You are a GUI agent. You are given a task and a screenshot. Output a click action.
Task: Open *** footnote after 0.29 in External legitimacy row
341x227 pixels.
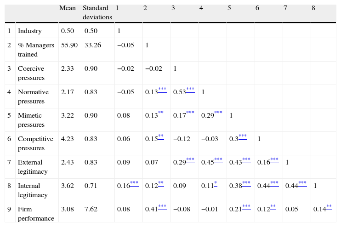(x=190, y=159)
